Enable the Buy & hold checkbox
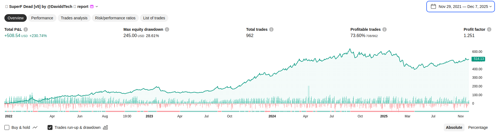The width and height of the screenshot is (496, 134). click(x=7, y=127)
